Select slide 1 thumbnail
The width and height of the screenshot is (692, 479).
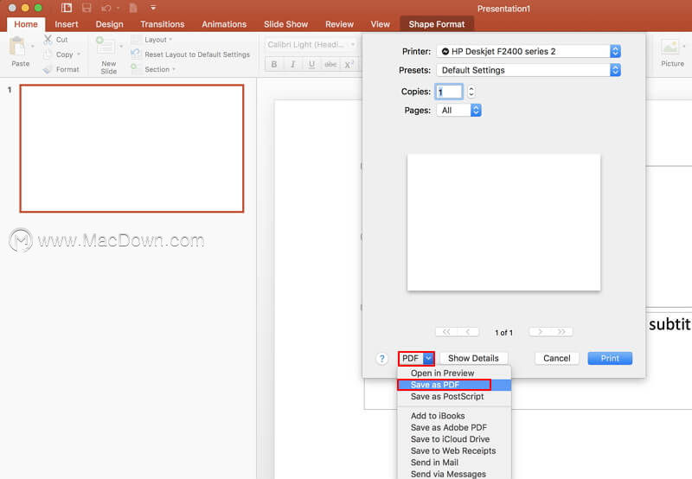tap(131, 149)
